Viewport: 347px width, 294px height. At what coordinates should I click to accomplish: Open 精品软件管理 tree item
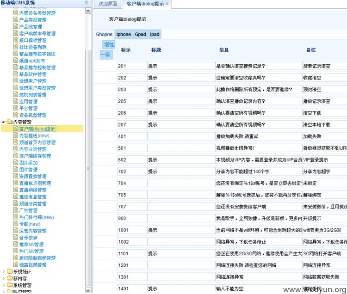click(x=33, y=74)
